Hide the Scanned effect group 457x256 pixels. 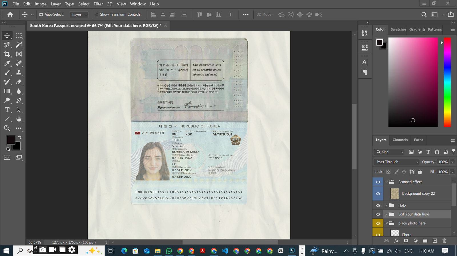[x=378, y=182]
